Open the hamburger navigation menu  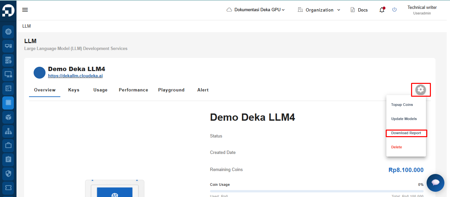coord(25,10)
